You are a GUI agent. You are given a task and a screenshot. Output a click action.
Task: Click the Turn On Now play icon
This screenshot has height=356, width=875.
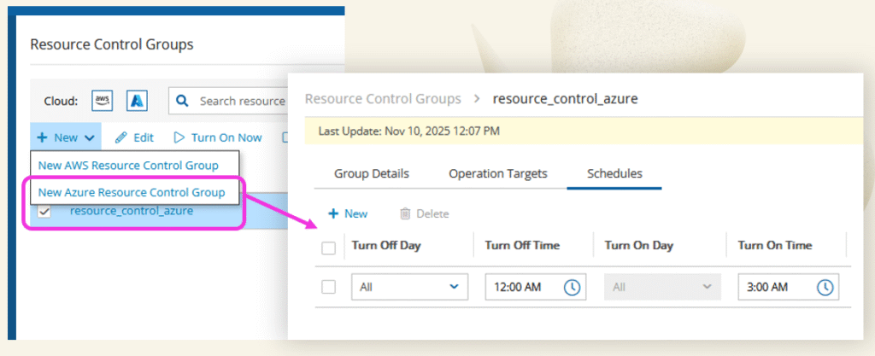click(x=179, y=137)
